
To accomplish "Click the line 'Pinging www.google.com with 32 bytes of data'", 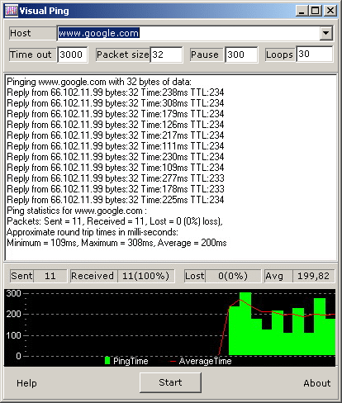I will [x=99, y=82].
